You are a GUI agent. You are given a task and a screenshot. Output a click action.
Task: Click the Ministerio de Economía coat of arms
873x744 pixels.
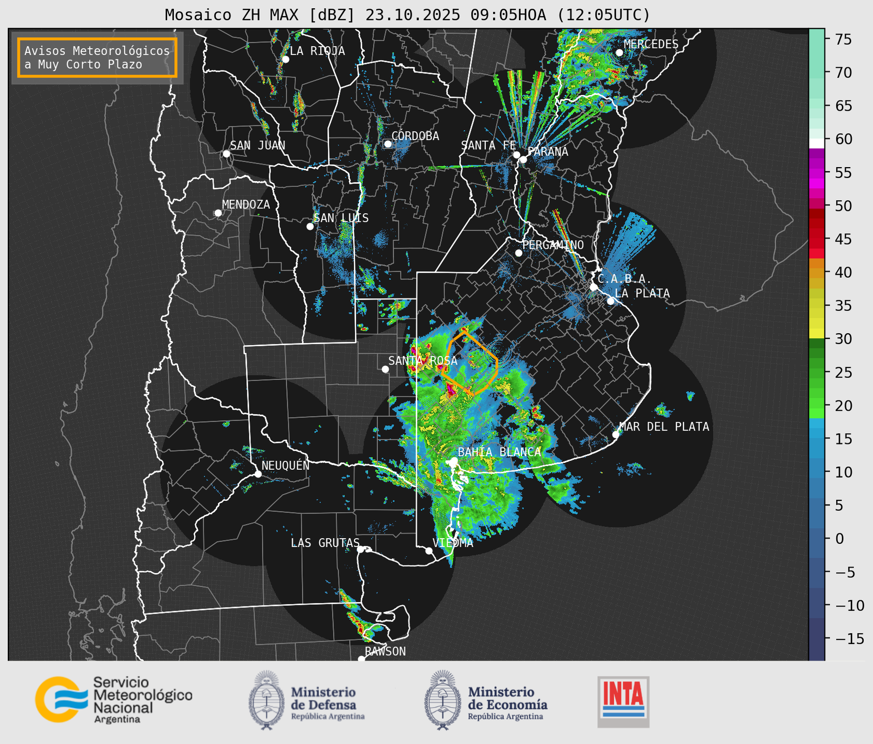tap(442, 700)
